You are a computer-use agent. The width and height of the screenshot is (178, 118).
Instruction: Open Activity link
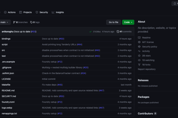[146, 51]
